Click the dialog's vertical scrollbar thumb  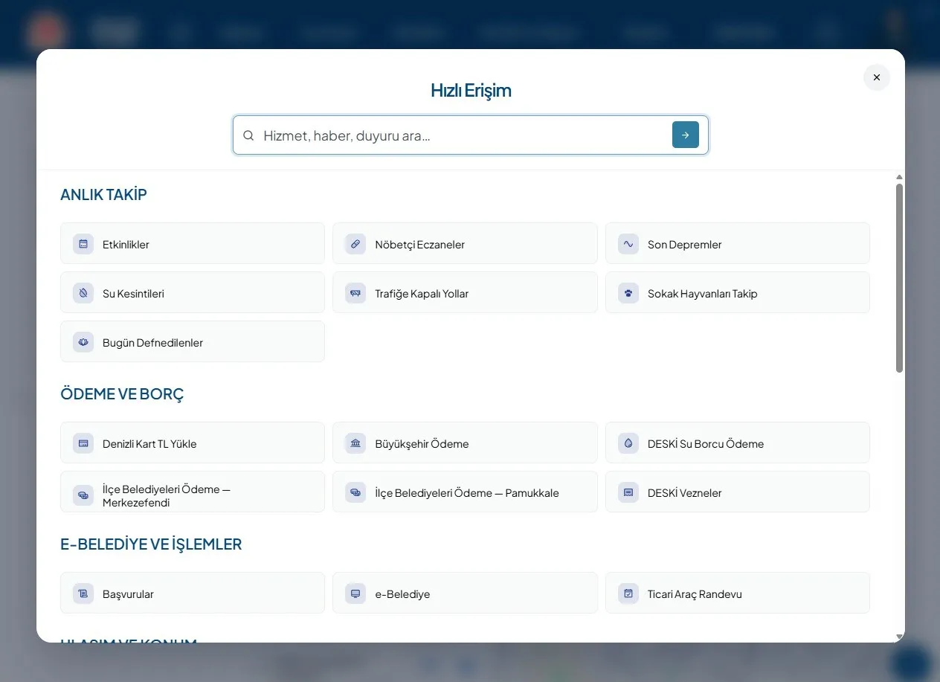pos(899,278)
